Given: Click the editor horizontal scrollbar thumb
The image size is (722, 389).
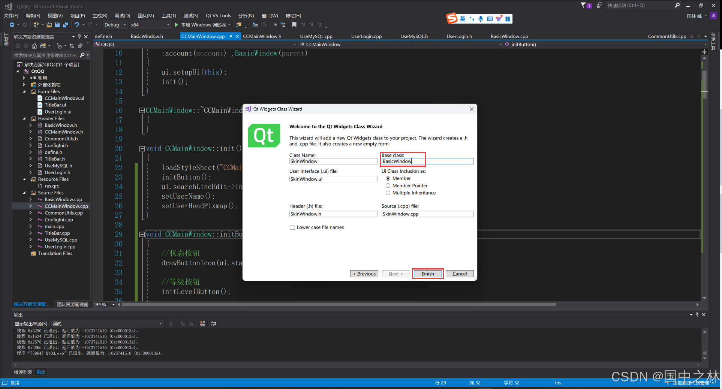Looking at the screenshot, I should [x=339, y=305].
